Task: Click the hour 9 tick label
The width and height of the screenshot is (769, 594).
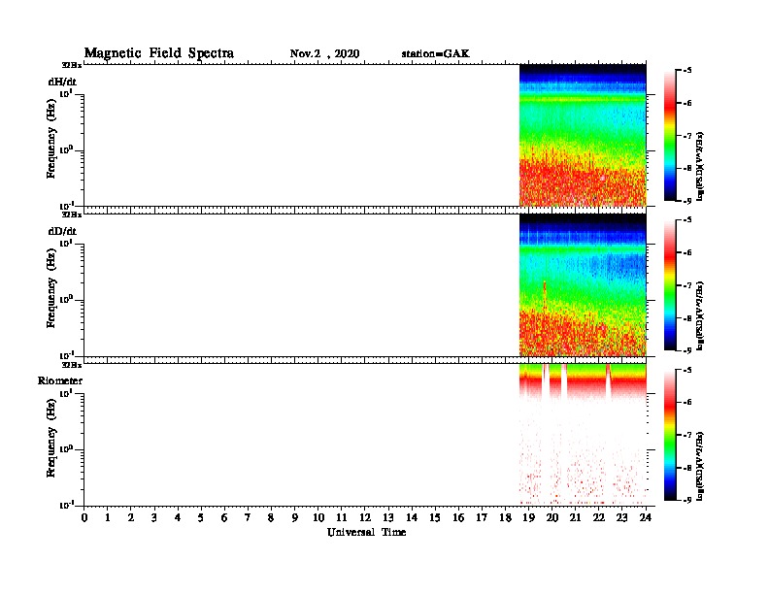Action: (295, 518)
